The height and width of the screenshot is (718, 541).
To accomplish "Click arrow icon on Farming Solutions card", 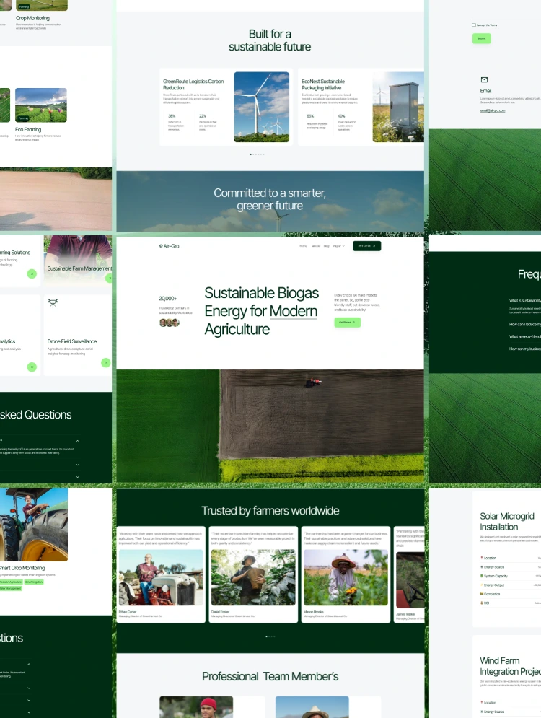I will coord(32,273).
